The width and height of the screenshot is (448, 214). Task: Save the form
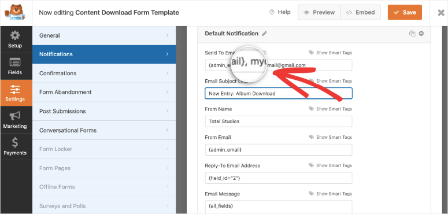pos(405,12)
